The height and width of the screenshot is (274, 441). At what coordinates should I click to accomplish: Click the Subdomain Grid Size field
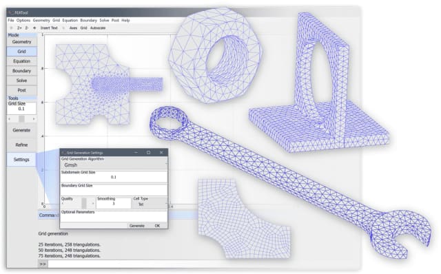point(114,177)
